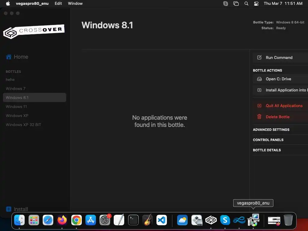The image size is (308, 231).
Task: Launch Safari from the Dock
Action: tap(48, 220)
